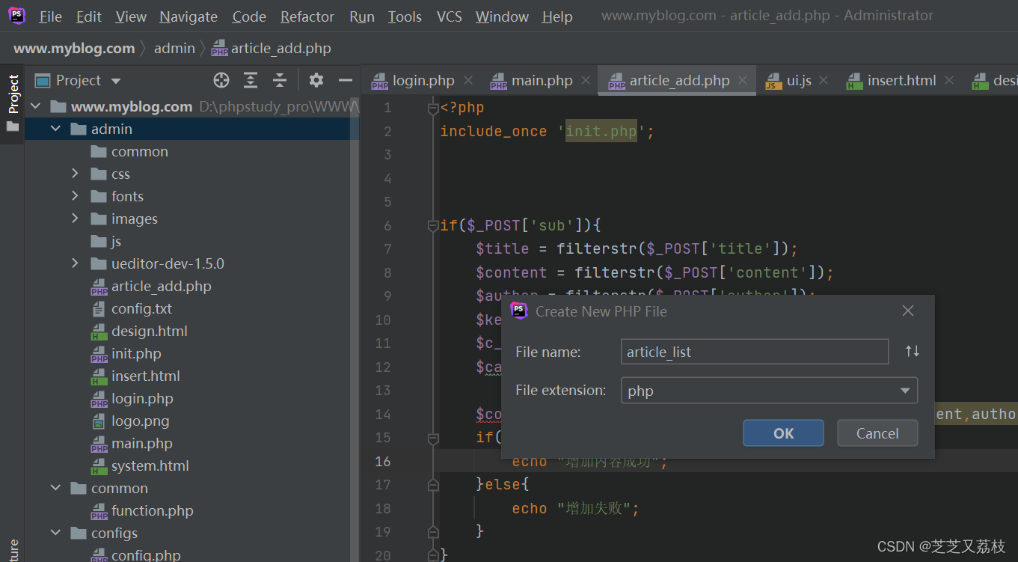Select article_add.php in project tree
This screenshot has height=562, width=1018.
point(162,286)
